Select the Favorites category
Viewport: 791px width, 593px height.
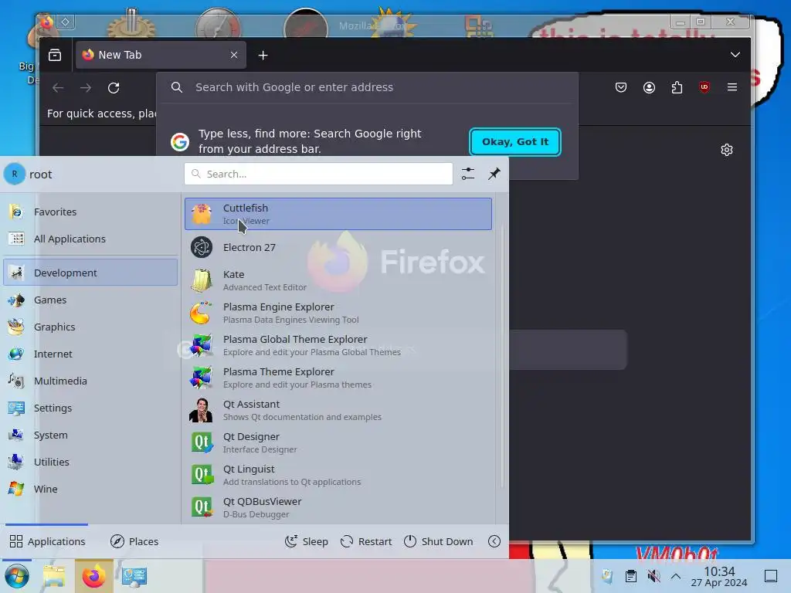click(x=90, y=212)
